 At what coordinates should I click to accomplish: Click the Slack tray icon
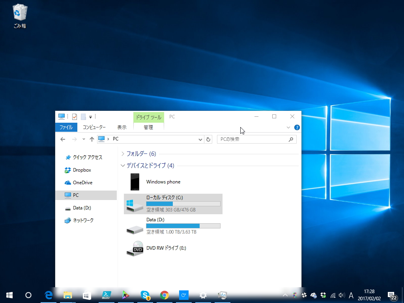tap(304, 295)
